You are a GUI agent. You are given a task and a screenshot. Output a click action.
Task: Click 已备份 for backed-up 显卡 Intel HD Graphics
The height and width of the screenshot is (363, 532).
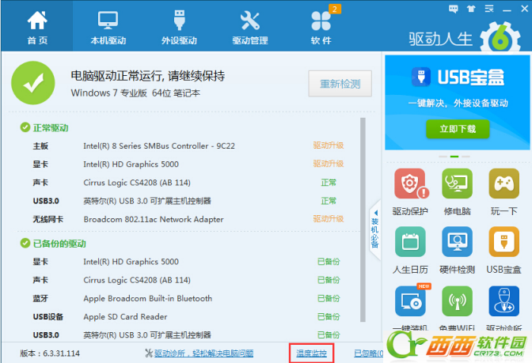(x=329, y=261)
